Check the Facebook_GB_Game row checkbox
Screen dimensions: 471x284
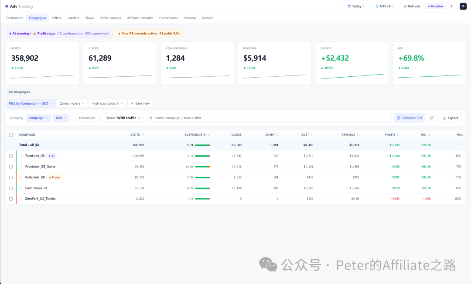(11, 167)
